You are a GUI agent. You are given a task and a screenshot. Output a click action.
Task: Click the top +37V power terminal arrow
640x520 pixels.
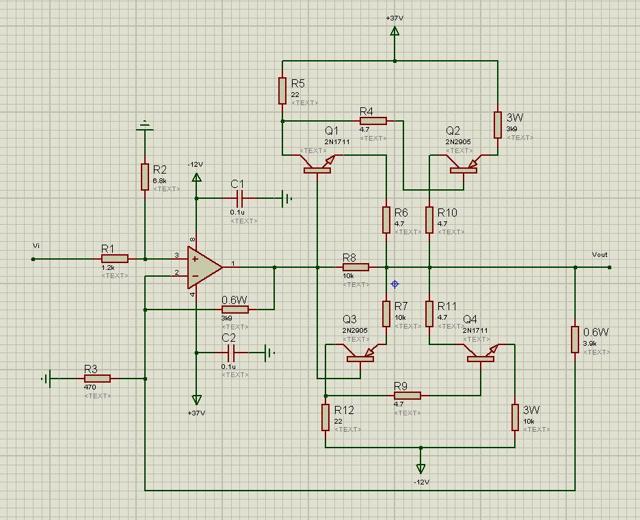[x=395, y=31]
